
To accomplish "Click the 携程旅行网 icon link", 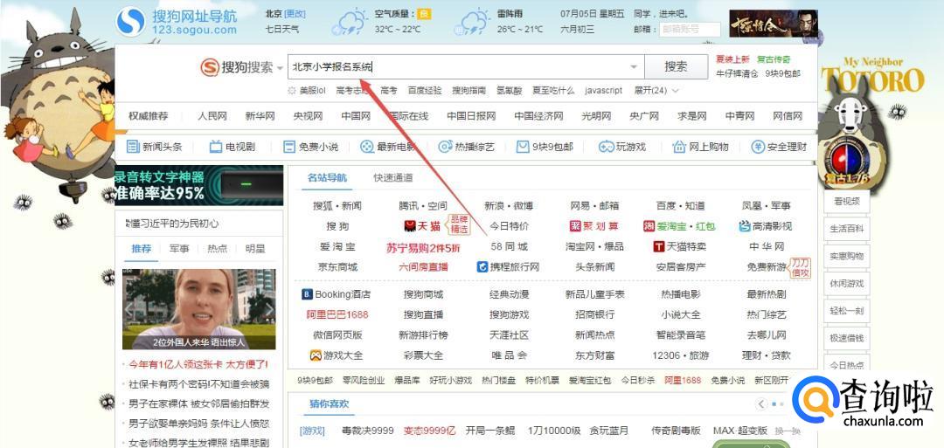I will (482, 266).
